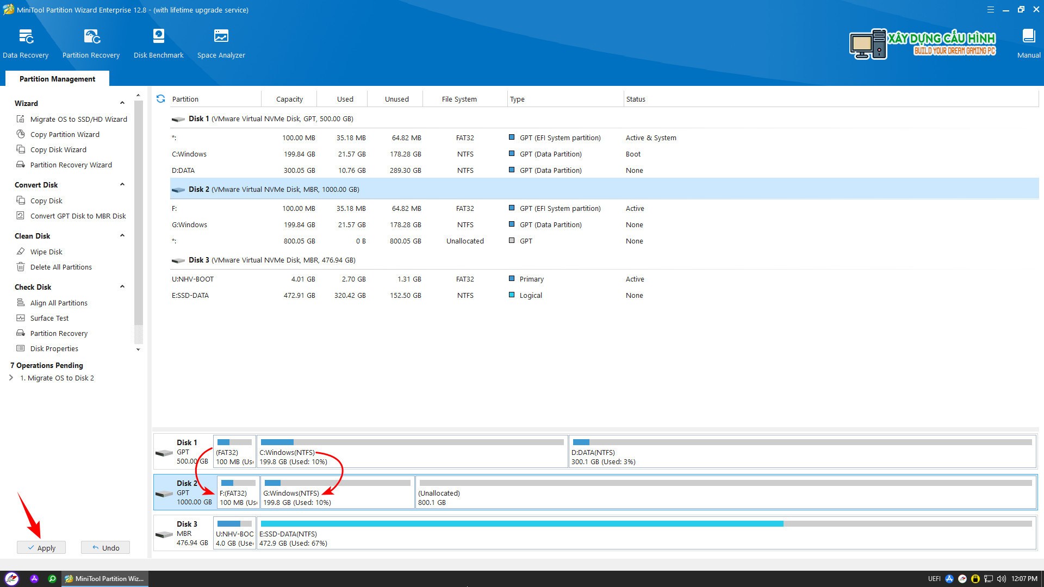Open Disk Properties
The image size is (1044, 587).
click(x=47, y=348)
